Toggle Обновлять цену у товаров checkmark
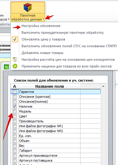The height and width of the screenshot is (165, 118). 15,39
